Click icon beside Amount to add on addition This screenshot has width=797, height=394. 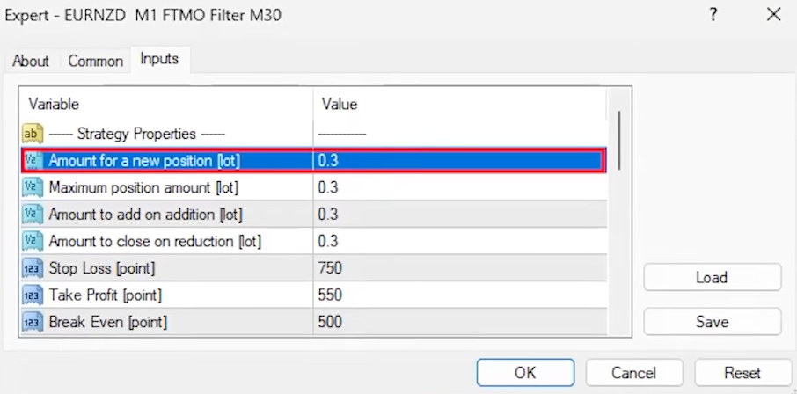[33, 215]
